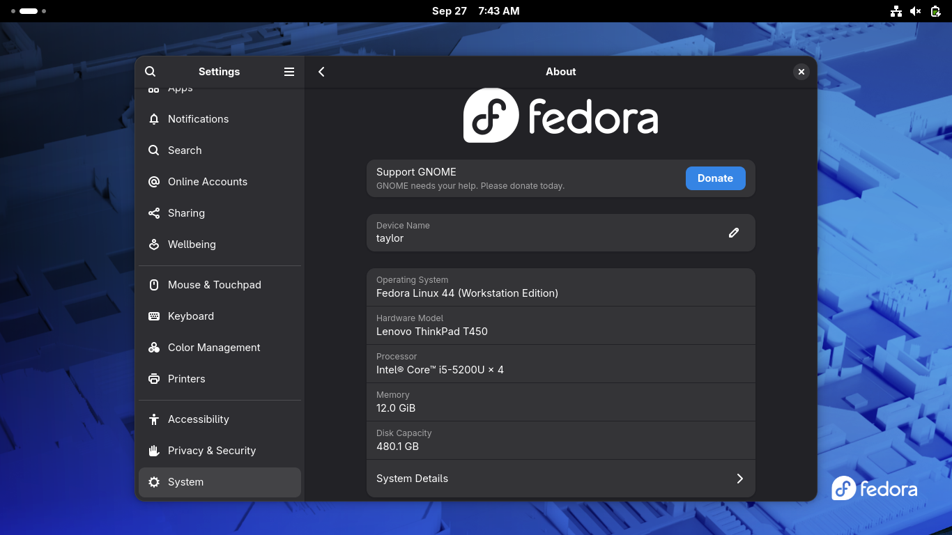Click the Keyboard icon in sidebar
This screenshot has height=535, width=952.
click(154, 316)
